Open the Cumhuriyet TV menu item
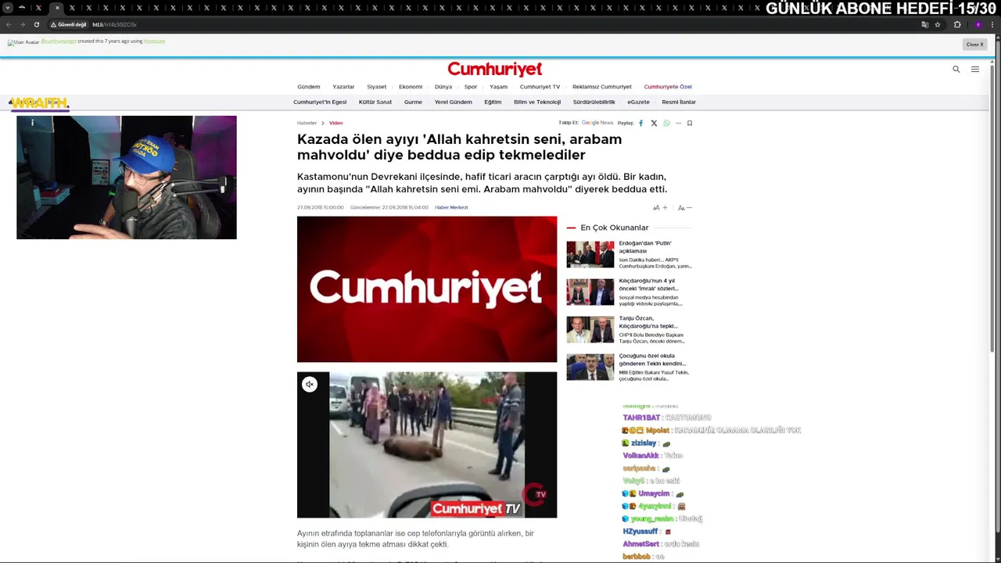The width and height of the screenshot is (1001, 563). coord(540,87)
